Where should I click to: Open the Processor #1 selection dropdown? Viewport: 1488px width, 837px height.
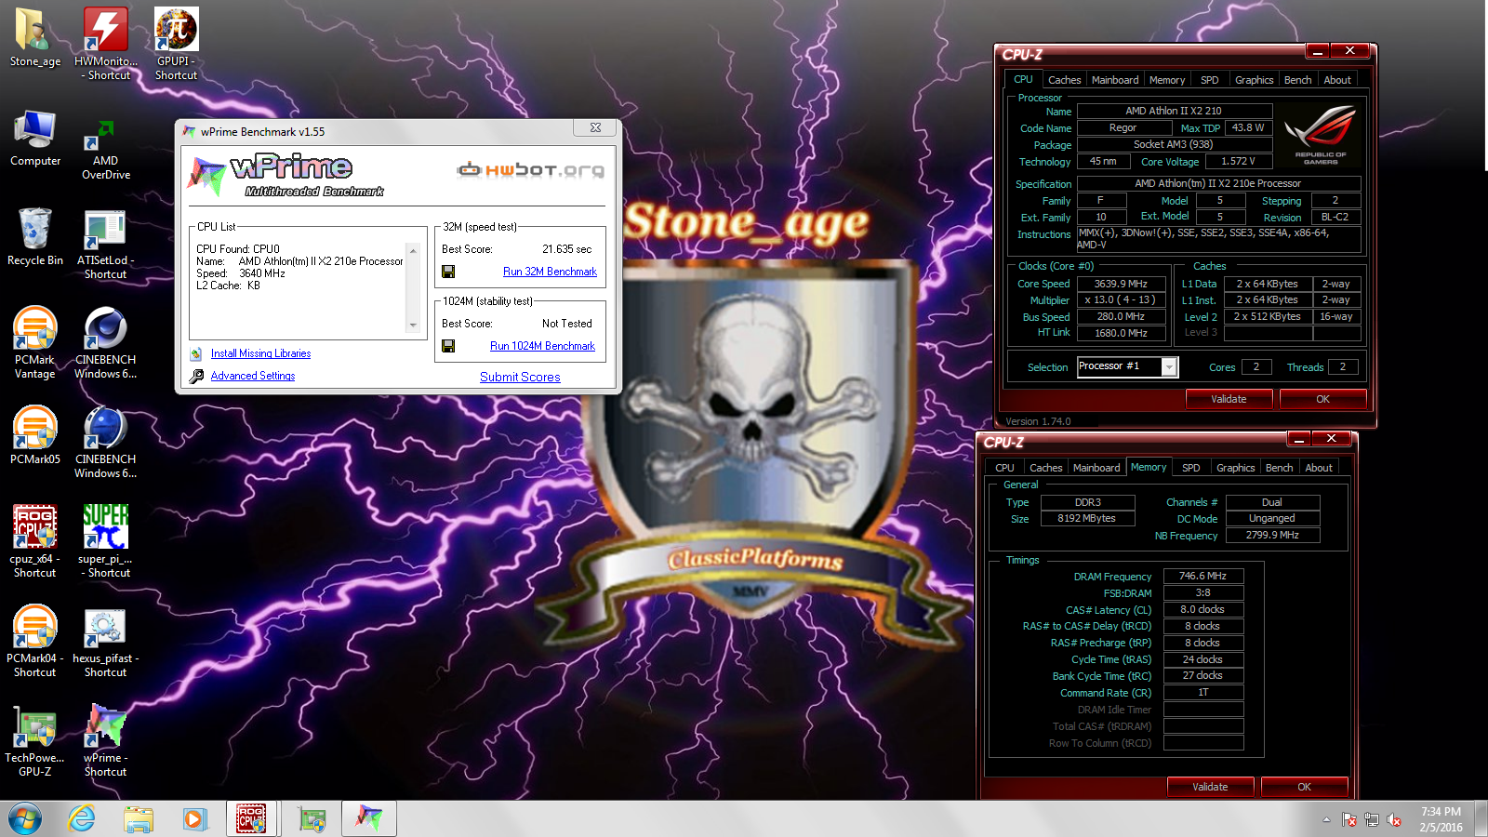pyautogui.click(x=1170, y=366)
